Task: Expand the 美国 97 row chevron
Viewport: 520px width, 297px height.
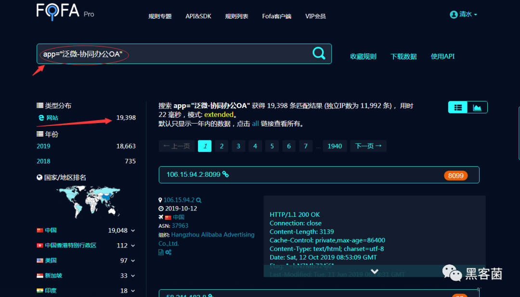Action: 133,261
